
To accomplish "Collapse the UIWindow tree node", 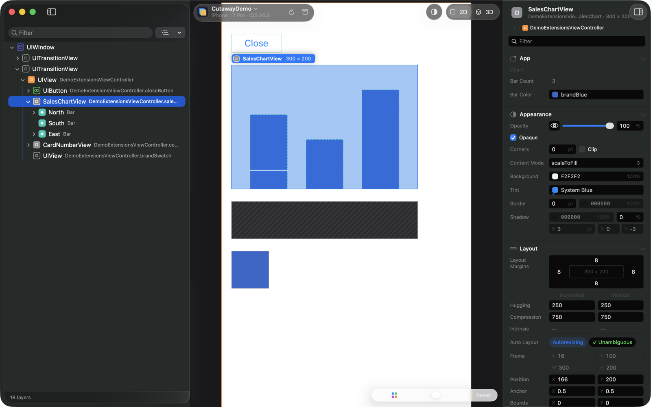I will pos(12,48).
